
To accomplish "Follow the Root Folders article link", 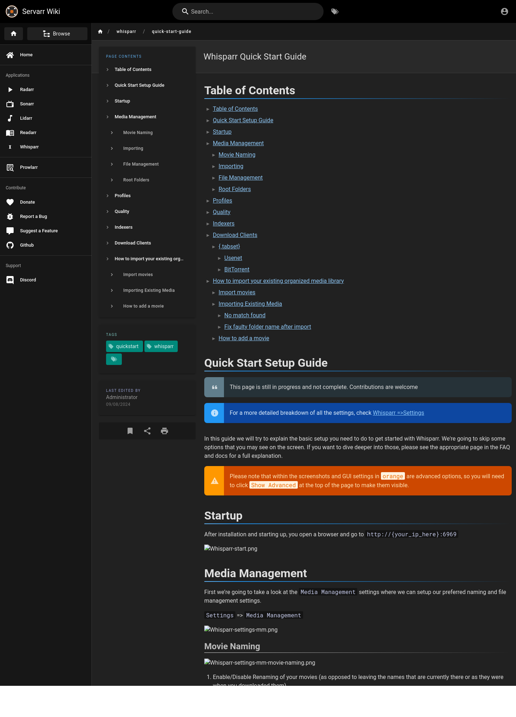I will (235, 189).
